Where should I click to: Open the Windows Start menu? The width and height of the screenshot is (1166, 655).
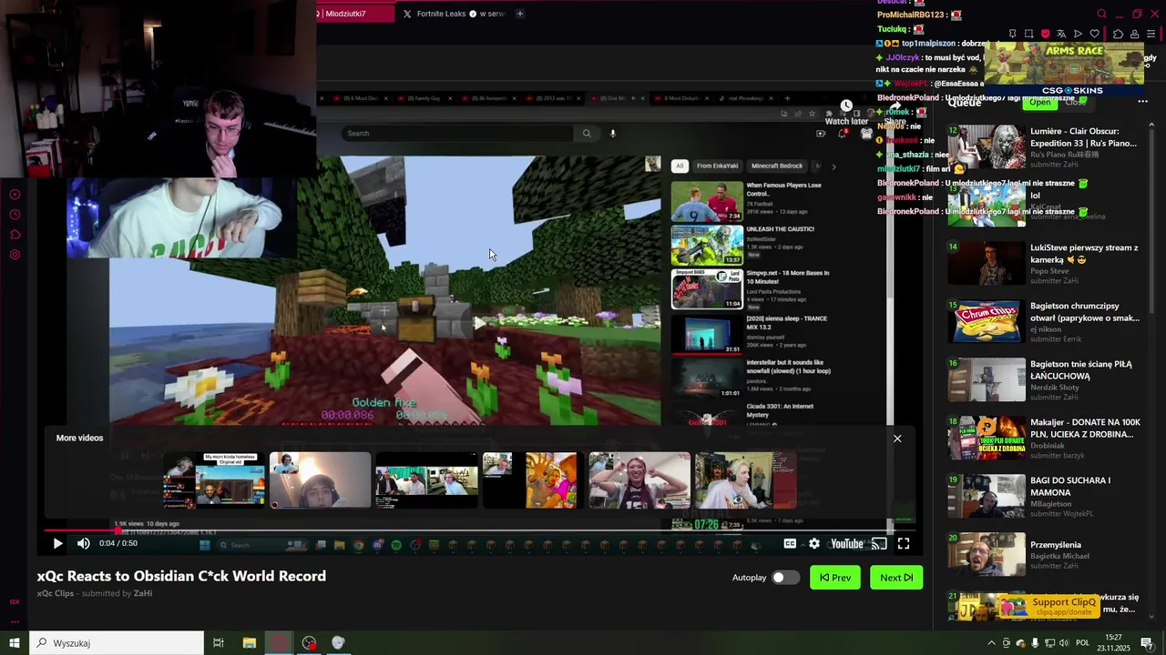coord(15,643)
